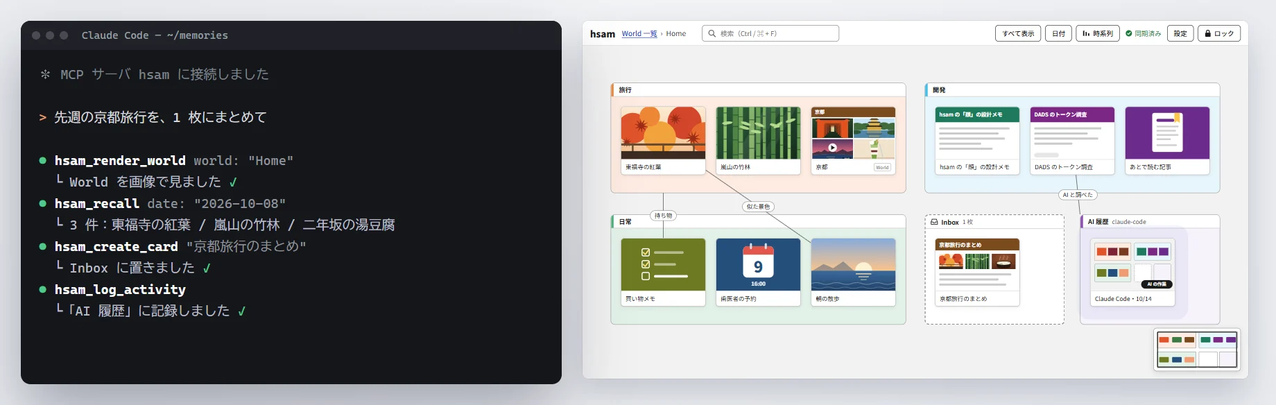Click the 同期済み status text
The image size is (1276, 405).
coord(1148,33)
